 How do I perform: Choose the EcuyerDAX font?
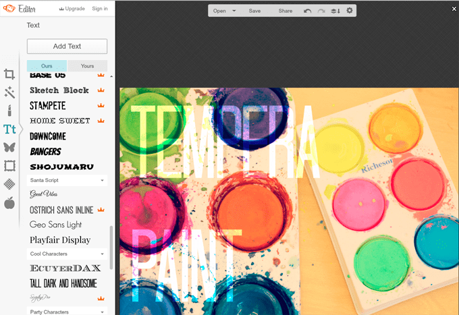pos(65,268)
